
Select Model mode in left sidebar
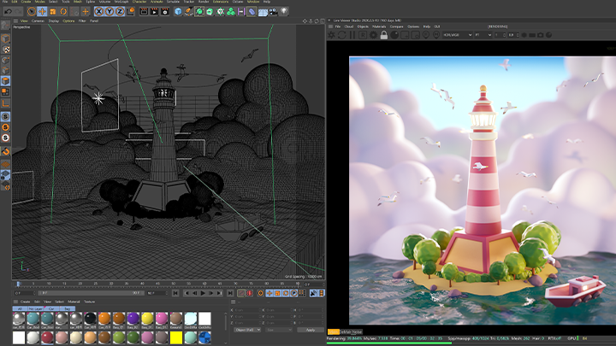pyautogui.click(x=5, y=38)
